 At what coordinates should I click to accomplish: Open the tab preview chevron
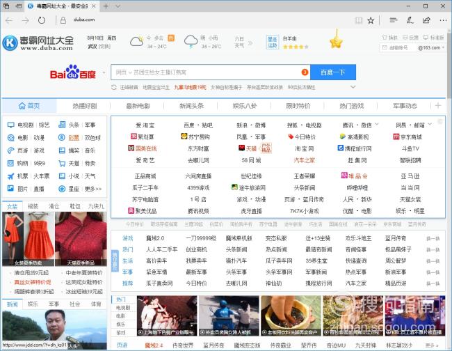[118, 6]
